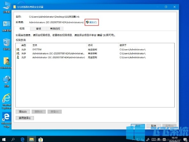
Task: Select the Administrator folder desktop icon
Action: point(6,63)
